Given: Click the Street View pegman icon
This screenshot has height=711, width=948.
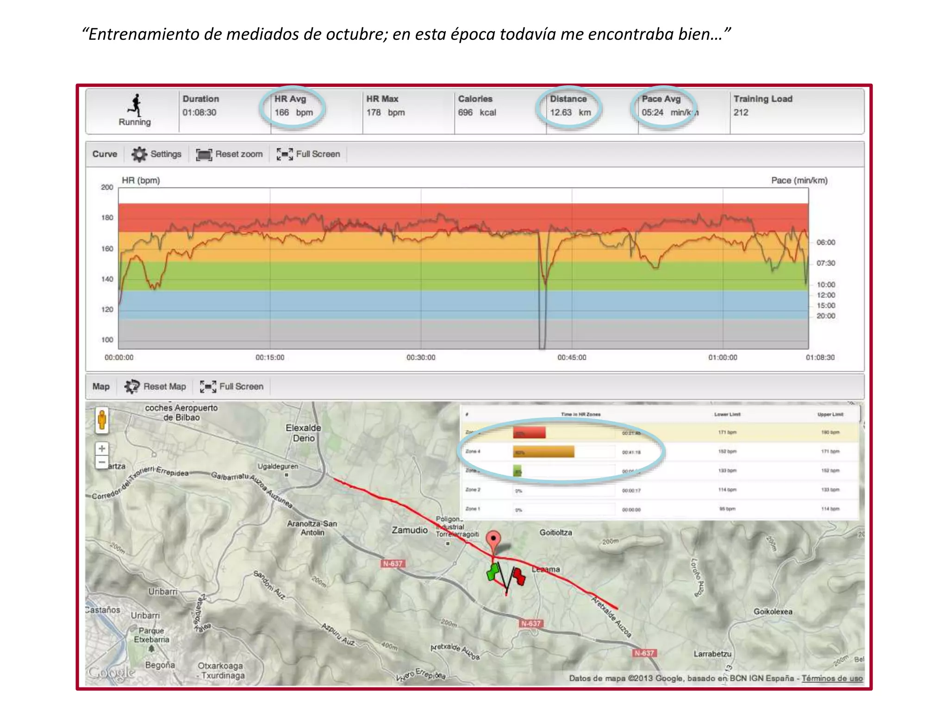Looking at the screenshot, I should point(102,420).
